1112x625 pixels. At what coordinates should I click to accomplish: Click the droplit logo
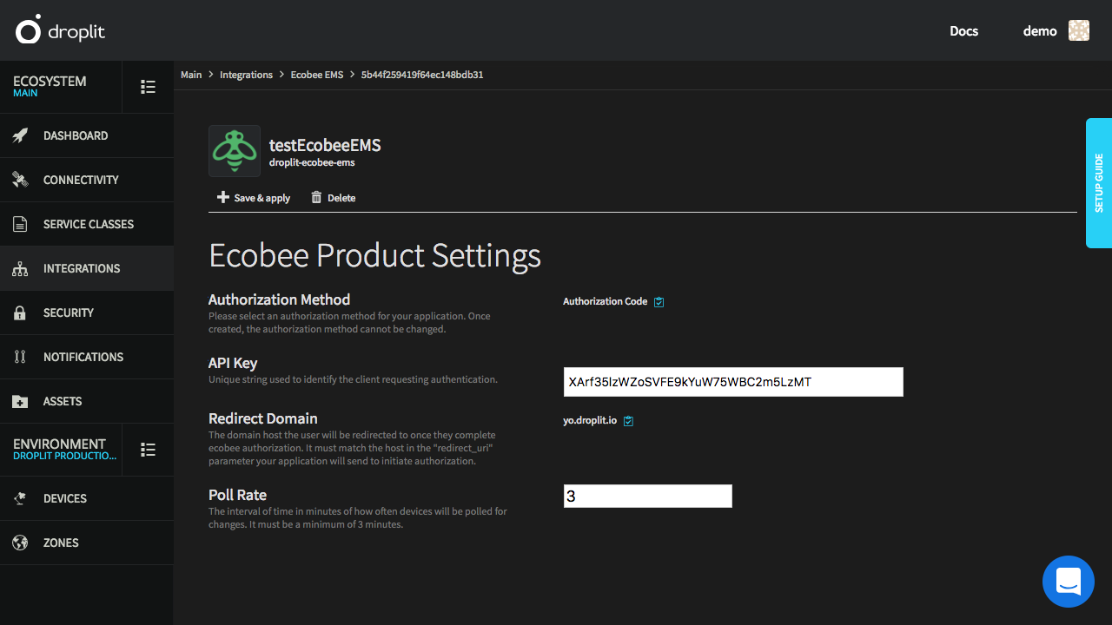60,31
